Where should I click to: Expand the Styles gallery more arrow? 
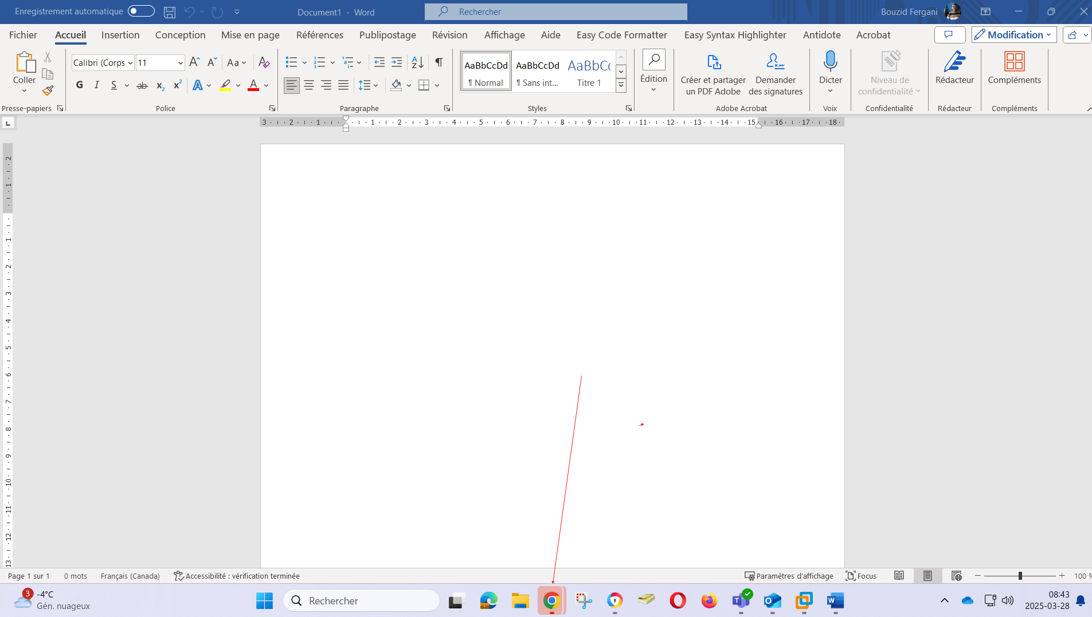(621, 85)
